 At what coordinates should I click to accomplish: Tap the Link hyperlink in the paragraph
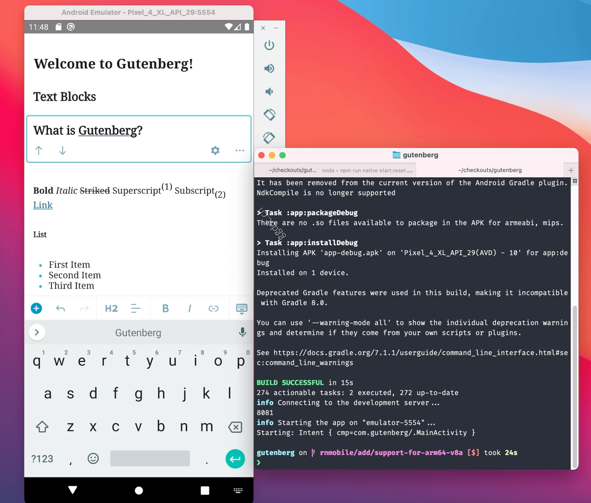pos(43,205)
